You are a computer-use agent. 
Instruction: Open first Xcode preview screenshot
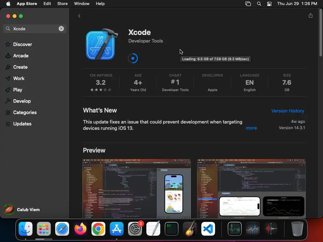point(137,188)
